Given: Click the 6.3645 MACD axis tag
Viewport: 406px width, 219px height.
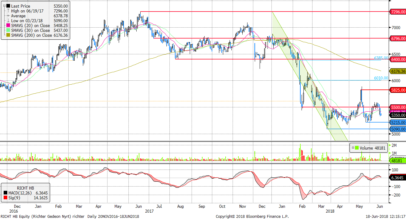Looking at the screenshot, I should tap(398, 178).
